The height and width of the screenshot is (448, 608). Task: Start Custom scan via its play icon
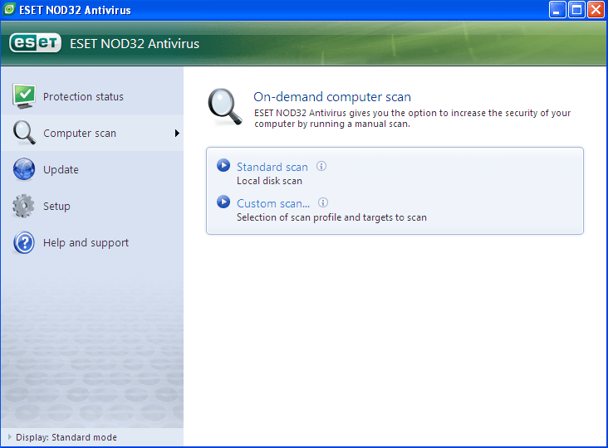point(223,202)
